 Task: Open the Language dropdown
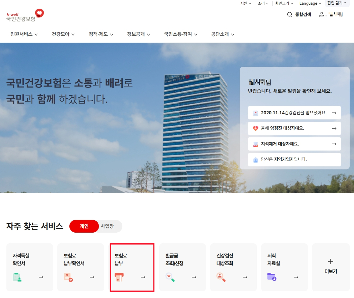(310, 3)
